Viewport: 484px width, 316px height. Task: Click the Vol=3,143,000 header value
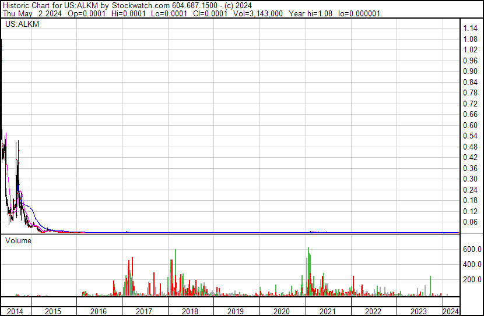pyautogui.click(x=258, y=13)
